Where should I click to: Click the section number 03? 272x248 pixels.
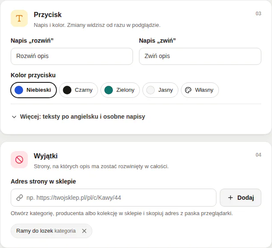(x=258, y=14)
